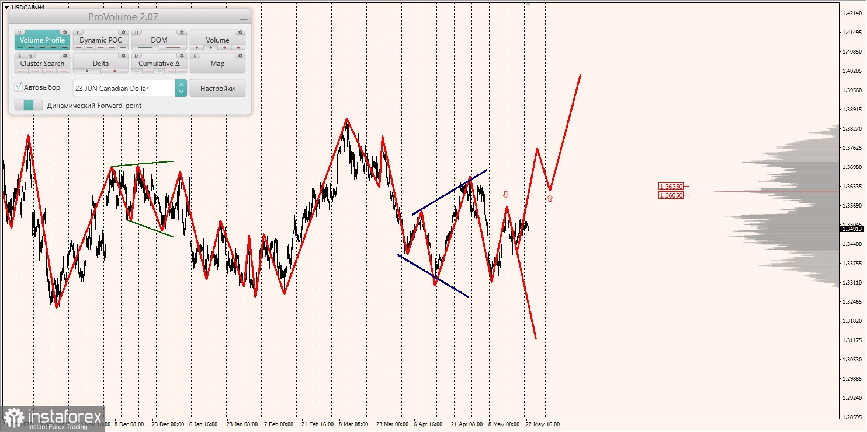
Task: Open DOM module gear settings
Action: pyautogui.click(x=182, y=33)
